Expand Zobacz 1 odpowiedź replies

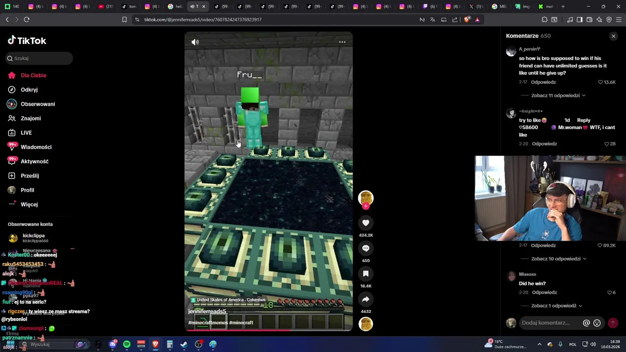tap(557, 306)
